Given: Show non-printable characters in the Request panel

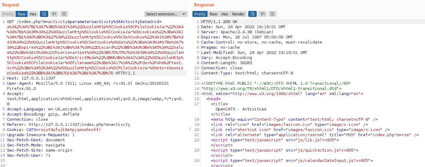Looking at the screenshot, I should coord(54,14).
